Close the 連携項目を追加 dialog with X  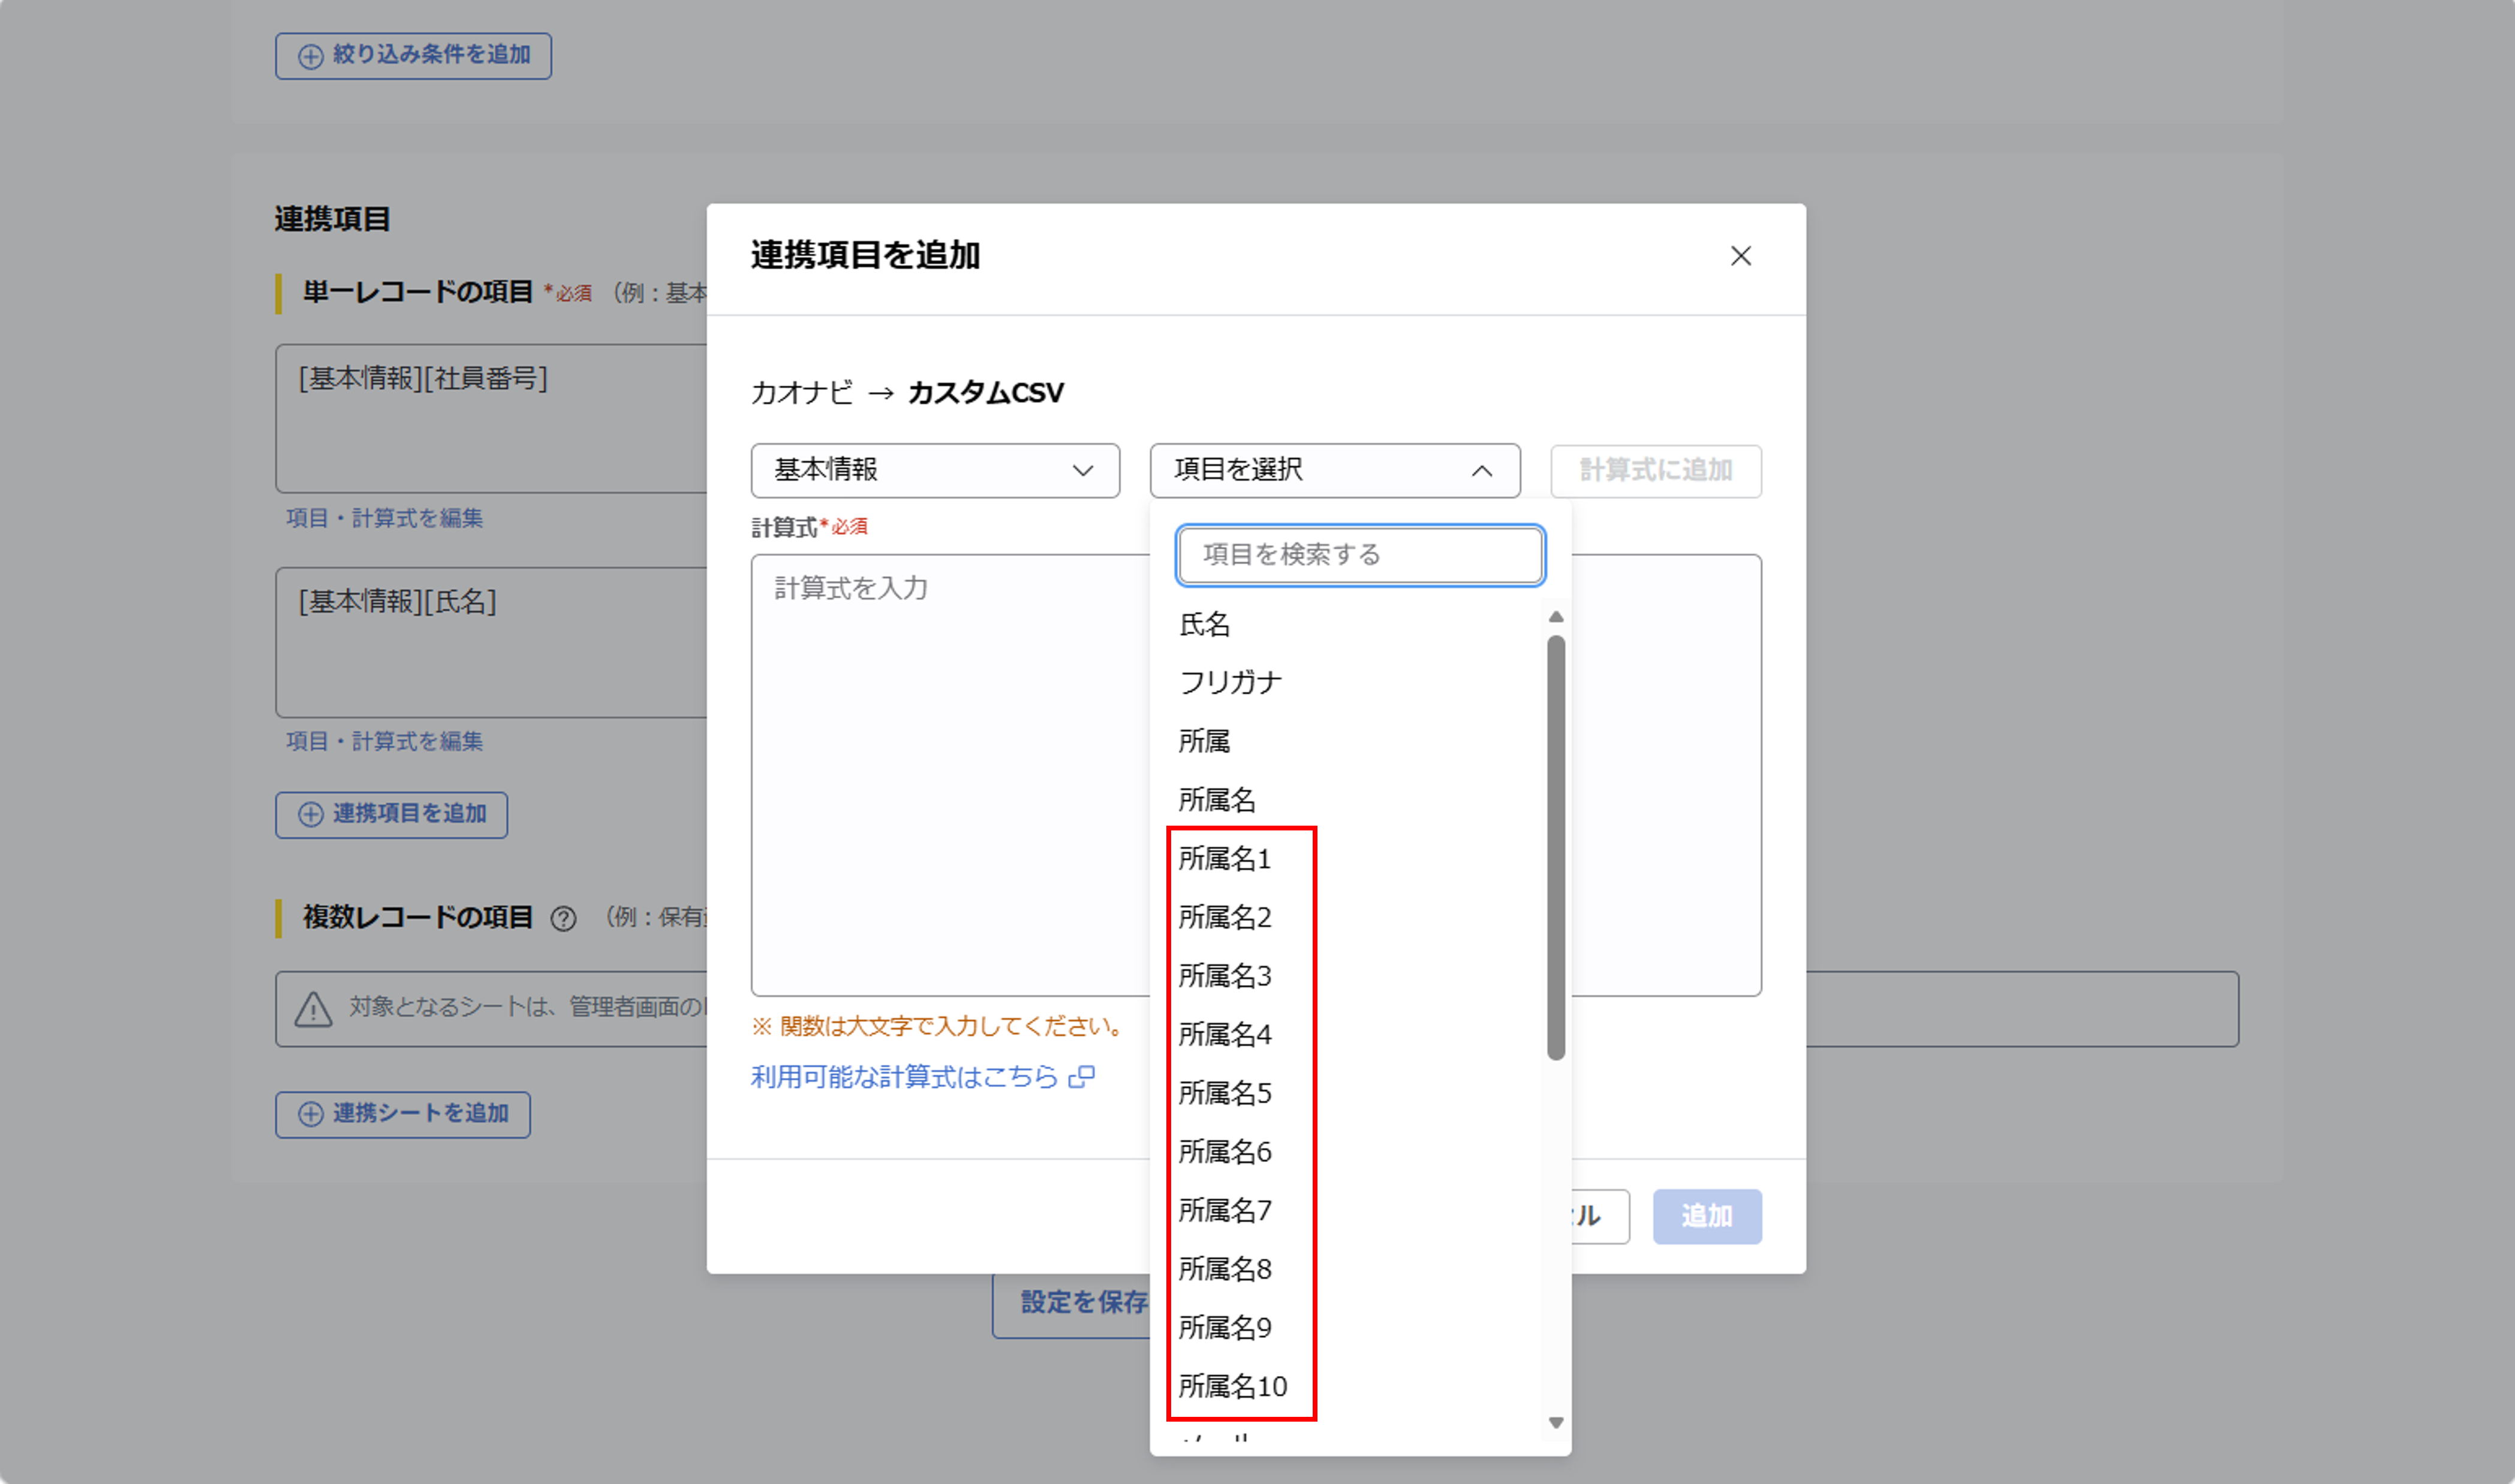click(x=1740, y=256)
